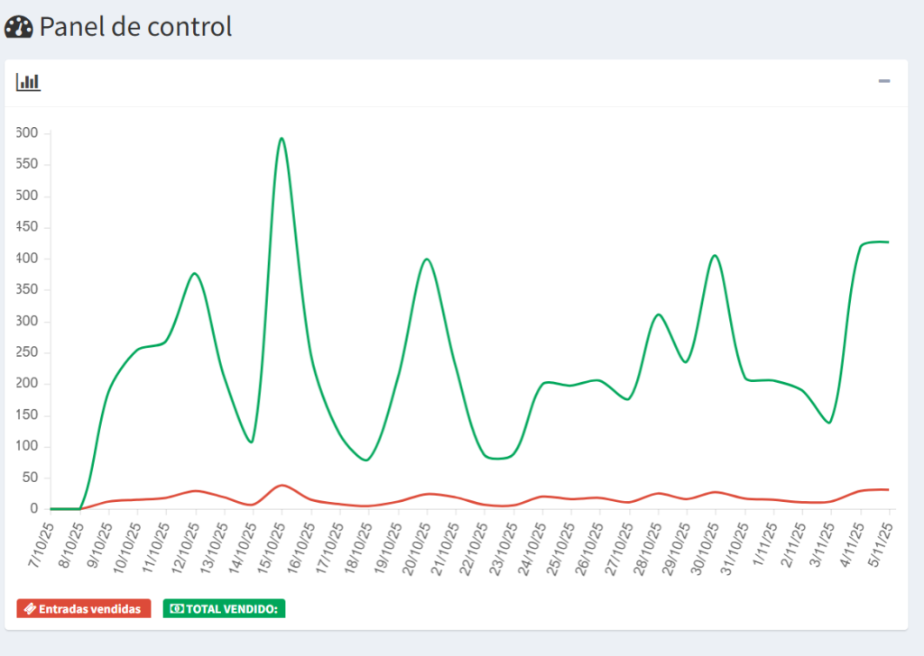Click the green line peak at 28/10/25
Screen dimensions: 924x656
coord(659,314)
